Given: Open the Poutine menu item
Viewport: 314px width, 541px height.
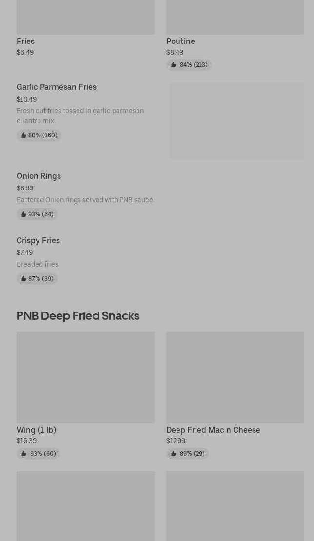Looking at the screenshot, I should (x=180, y=41).
